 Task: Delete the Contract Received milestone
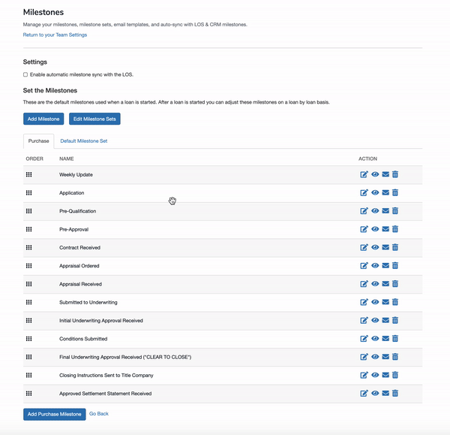pos(395,247)
